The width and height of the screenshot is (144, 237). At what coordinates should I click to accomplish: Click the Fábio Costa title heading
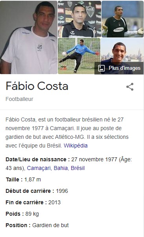pyautogui.click(x=37, y=86)
